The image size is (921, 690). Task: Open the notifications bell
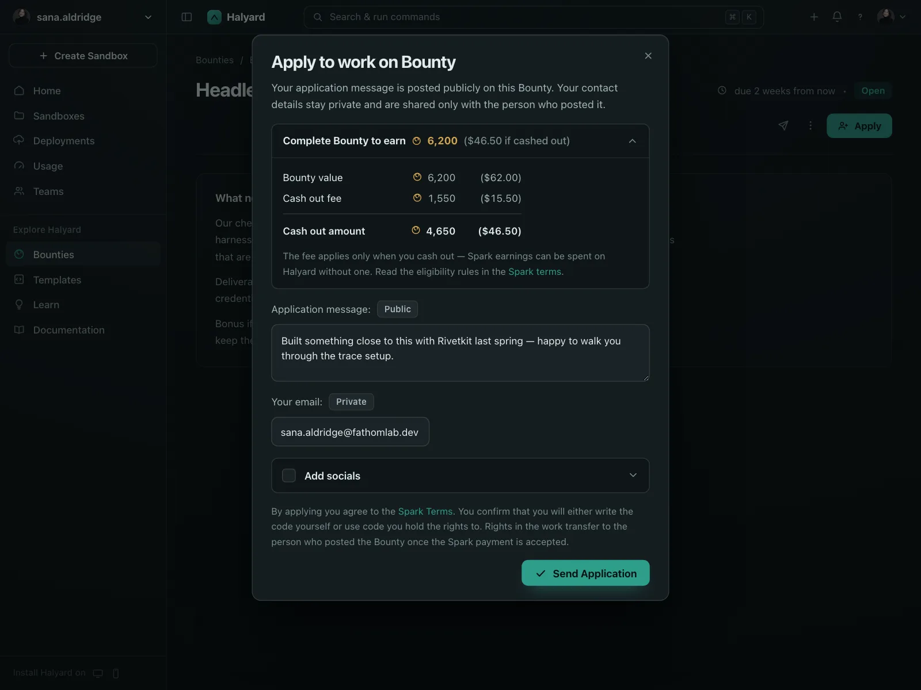pos(837,17)
